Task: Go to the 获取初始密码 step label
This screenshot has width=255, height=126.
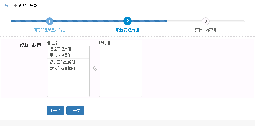Action: 205,30
